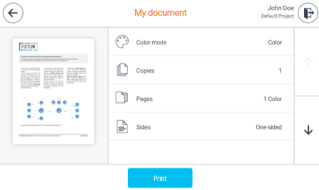Image resolution: width=319 pixels, height=190 pixels.
Task: Open the document preview thumbnail
Action: 53,91
